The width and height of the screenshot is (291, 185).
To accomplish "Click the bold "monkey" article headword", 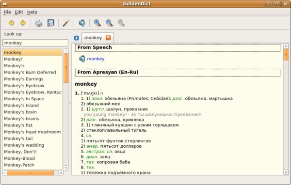I will tap(86, 84).
